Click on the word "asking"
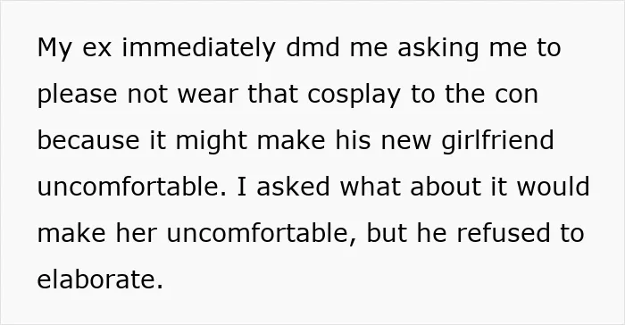The height and width of the screenshot is (325, 625). 438,48
